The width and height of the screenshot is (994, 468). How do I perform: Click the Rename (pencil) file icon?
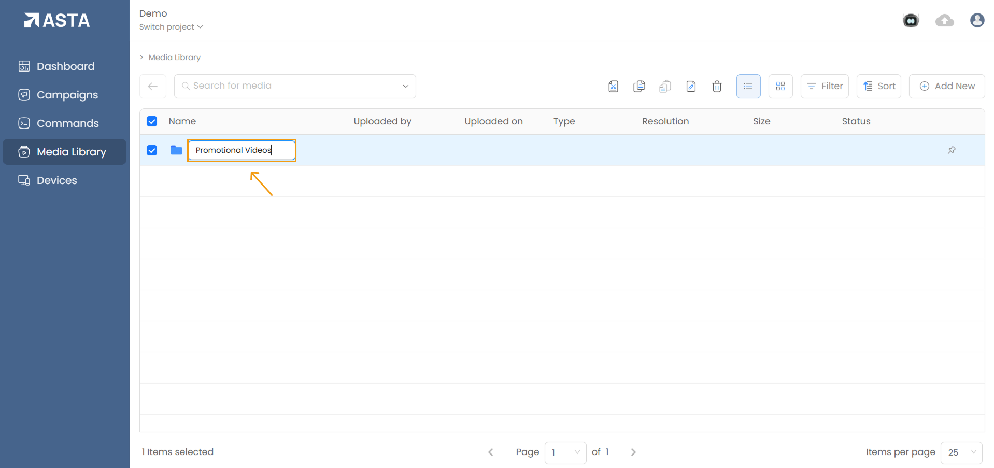[x=691, y=87]
